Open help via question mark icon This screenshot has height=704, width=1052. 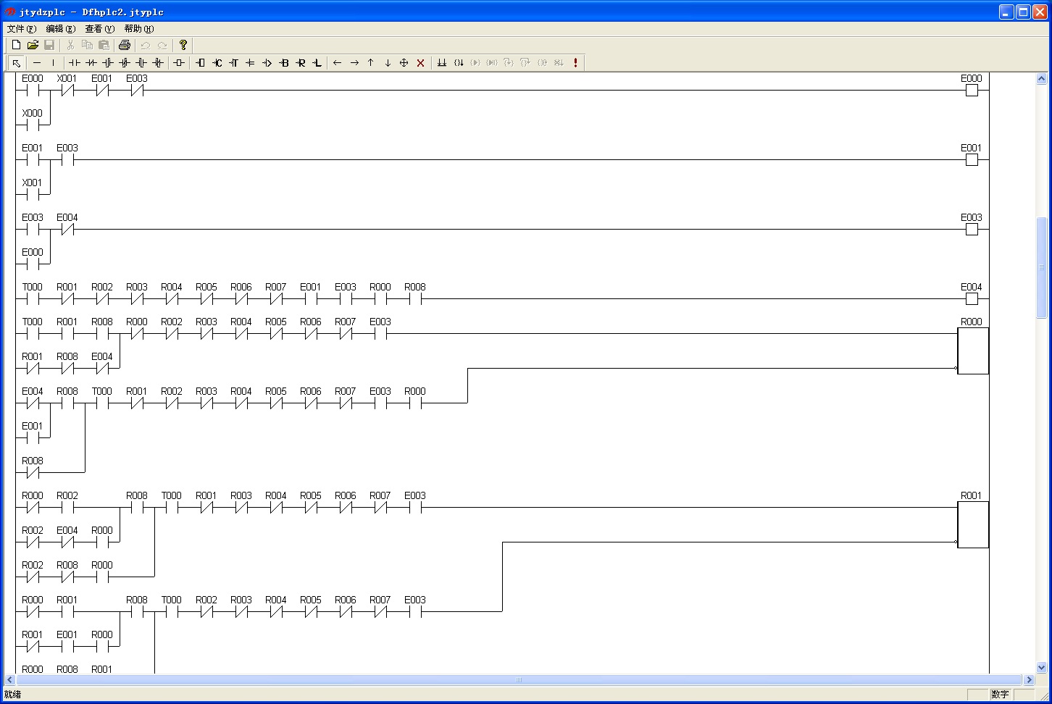[x=183, y=45]
